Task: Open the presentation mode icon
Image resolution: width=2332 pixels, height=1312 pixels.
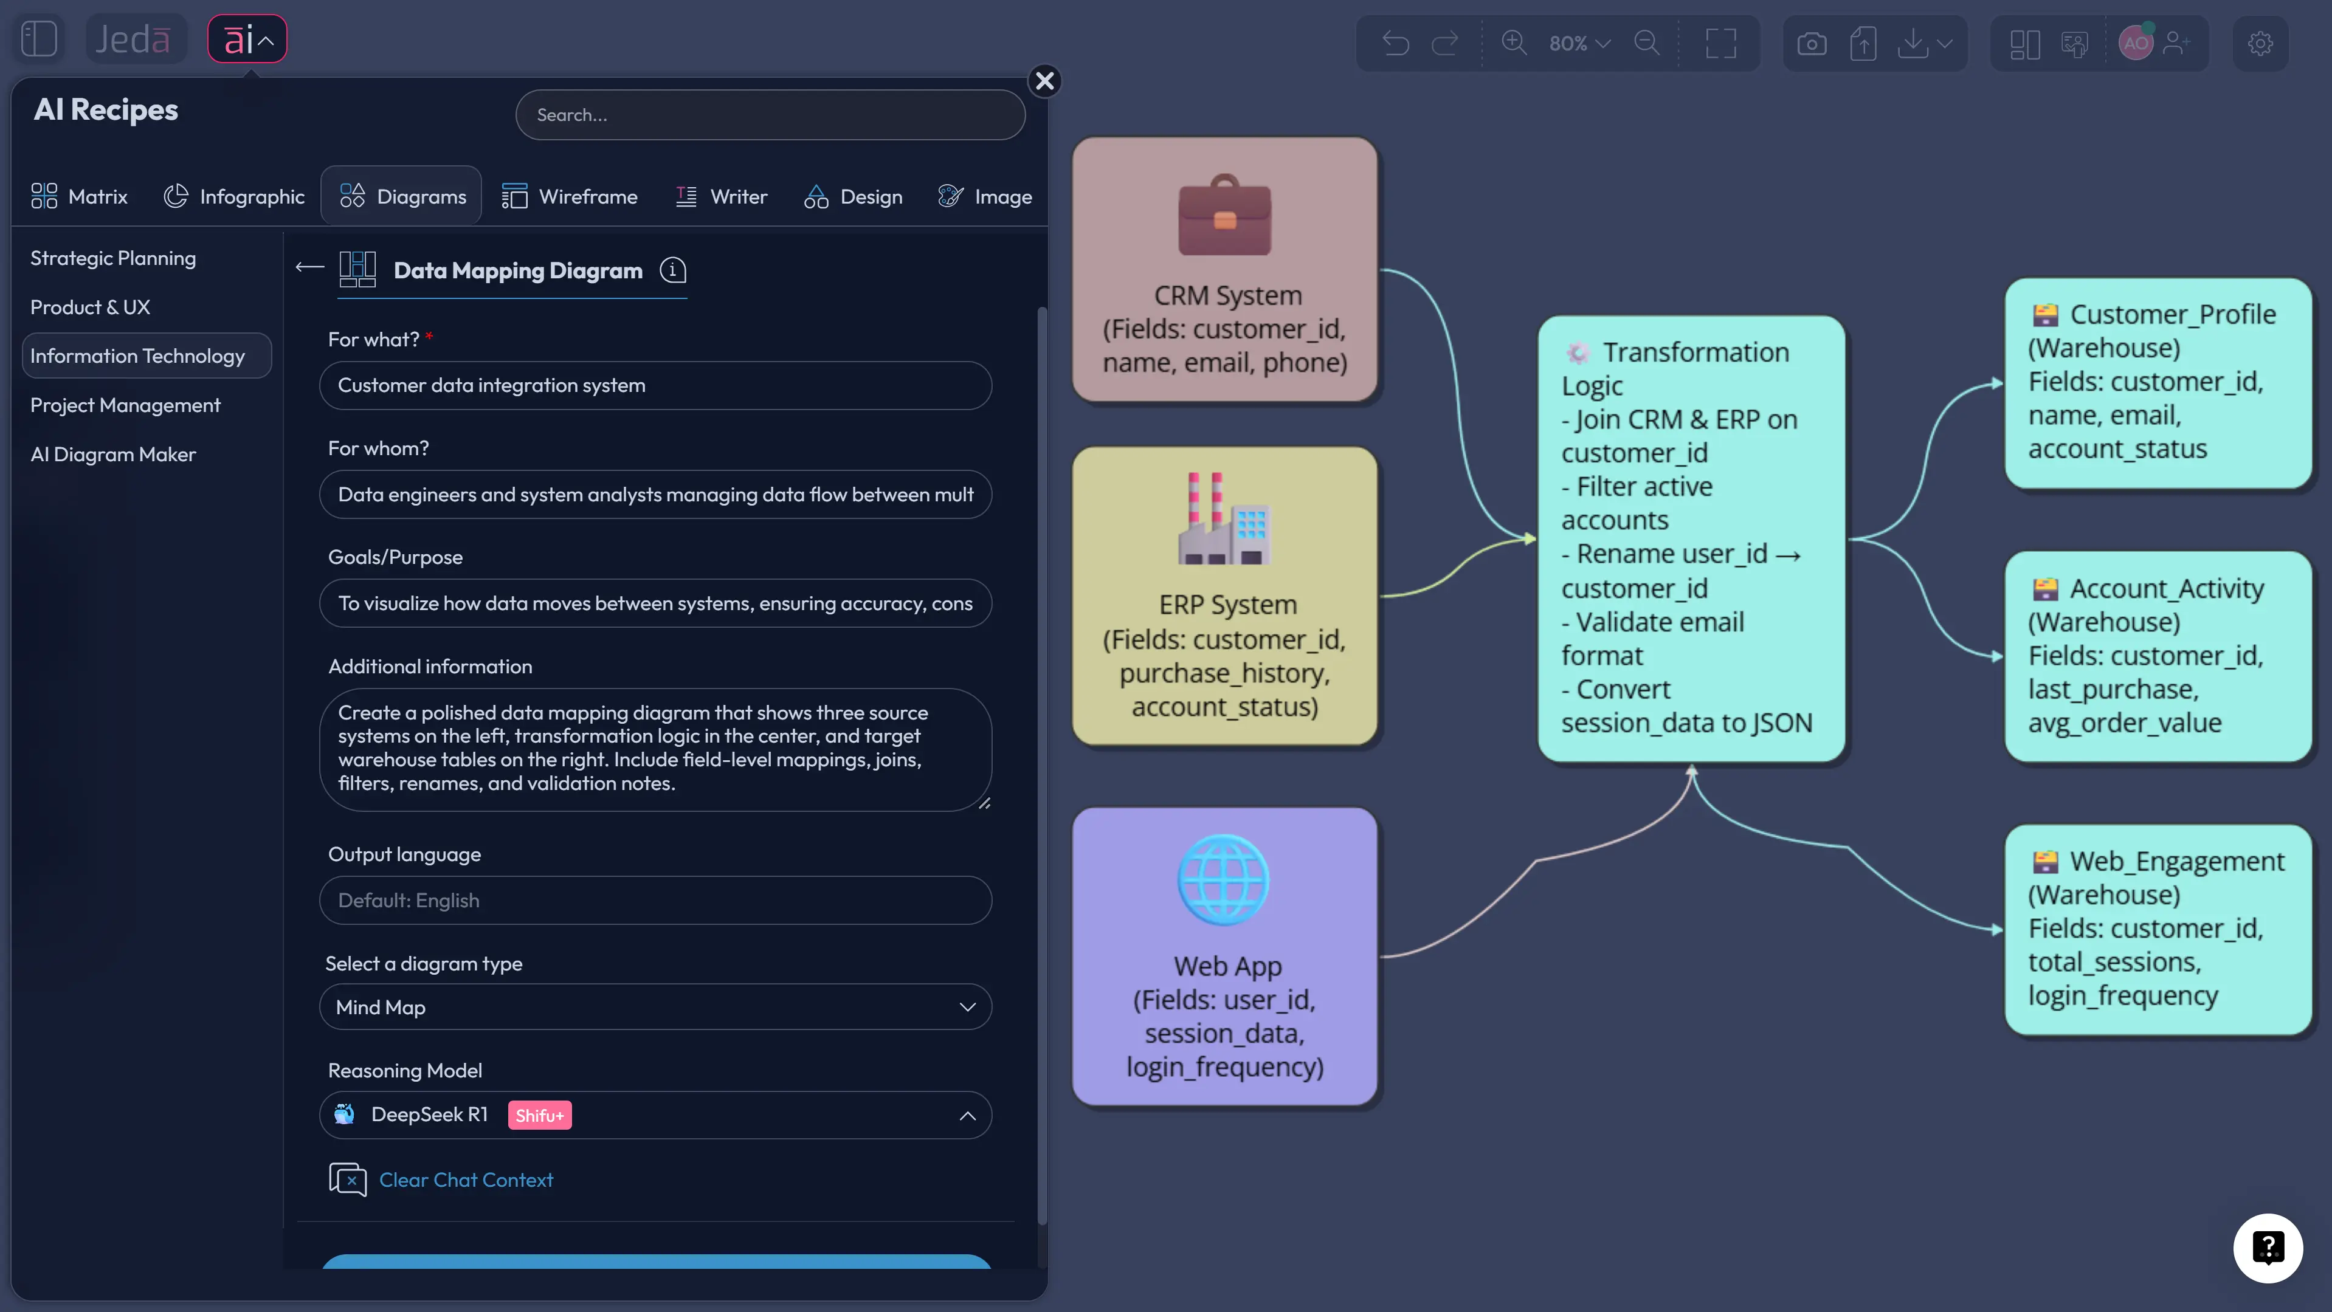Action: (x=2073, y=43)
